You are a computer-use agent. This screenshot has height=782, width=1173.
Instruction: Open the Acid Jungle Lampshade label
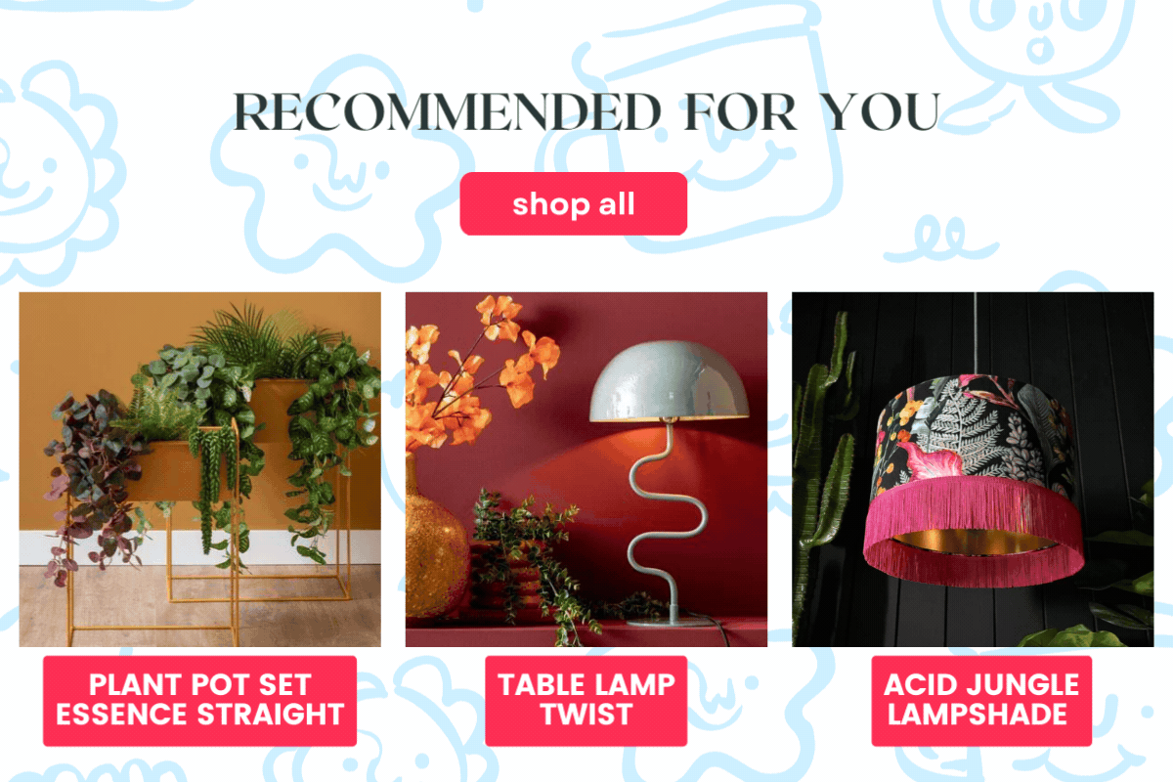click(x=981, y=700)
